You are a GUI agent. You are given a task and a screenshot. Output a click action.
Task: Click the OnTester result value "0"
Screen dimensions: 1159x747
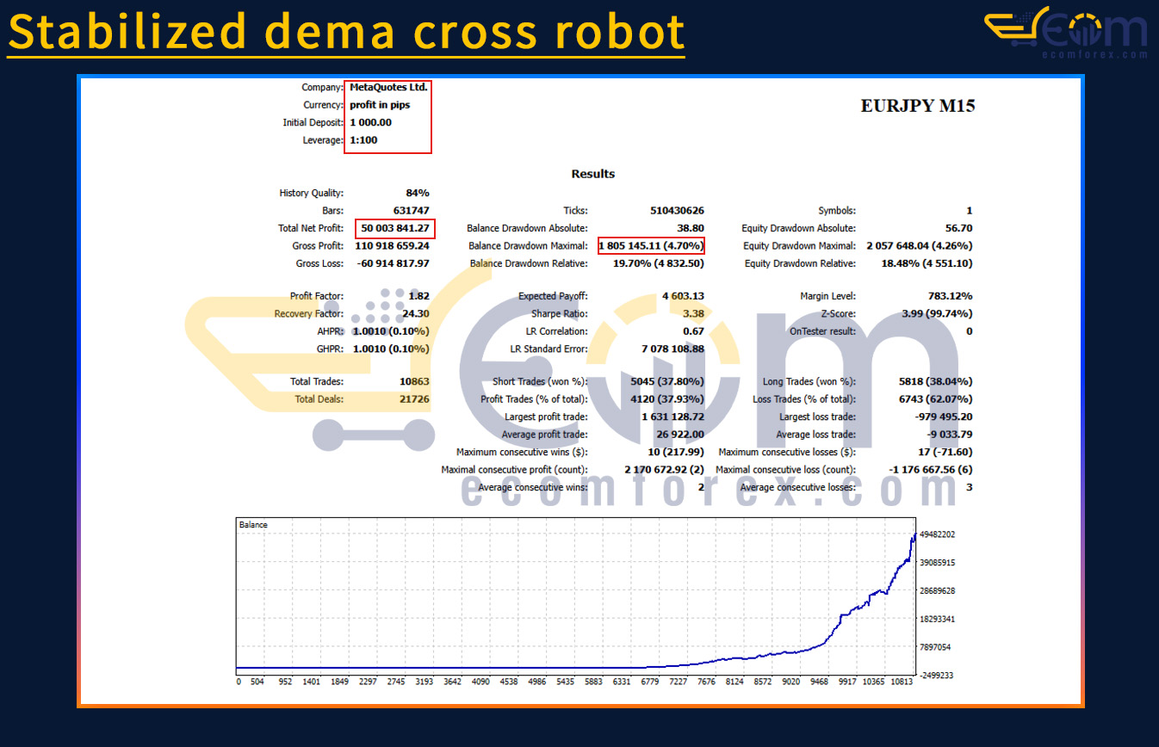tap(970, 331)
